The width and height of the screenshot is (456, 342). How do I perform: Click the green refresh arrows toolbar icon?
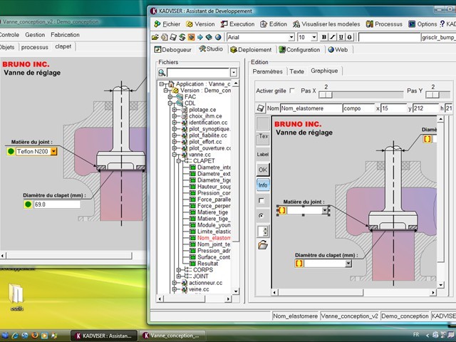point(182,37)
